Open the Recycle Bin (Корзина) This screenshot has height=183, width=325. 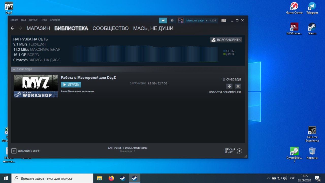pos(312,153)
